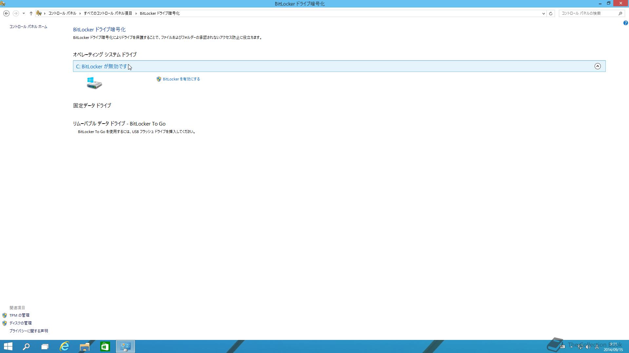Open the taskbar Search icon
The image size is (629, 353).
[x=26, y=346]
